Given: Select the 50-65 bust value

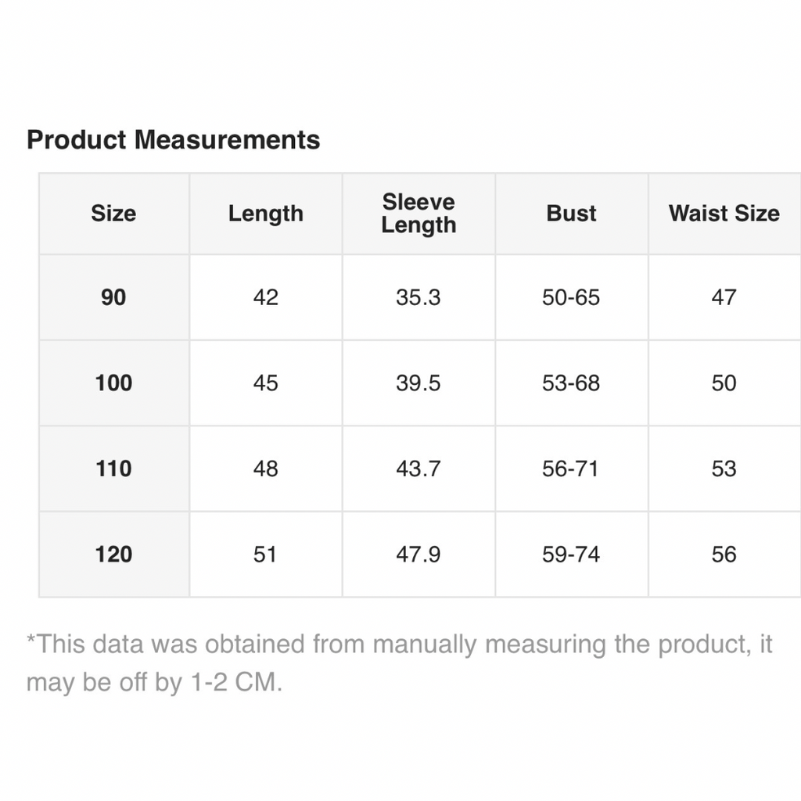Looking at the screenshot, I should [x=571, y=297].
